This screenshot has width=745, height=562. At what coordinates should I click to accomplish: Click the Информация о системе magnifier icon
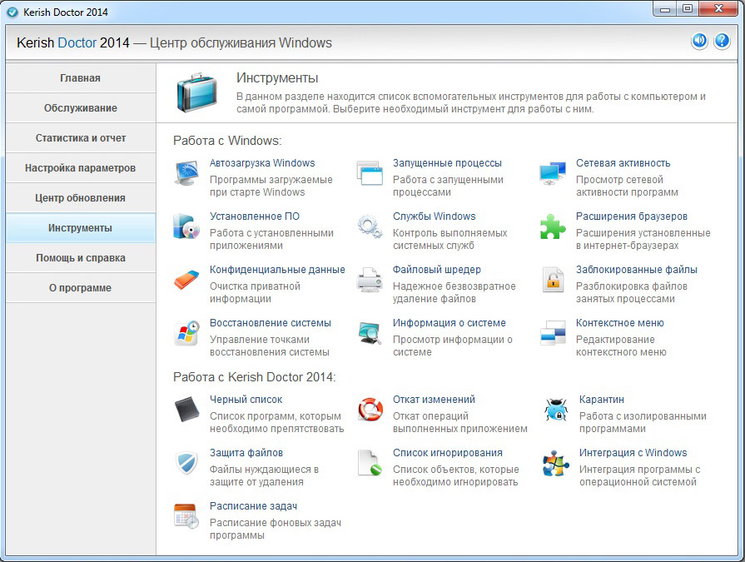tap(370, 333)
